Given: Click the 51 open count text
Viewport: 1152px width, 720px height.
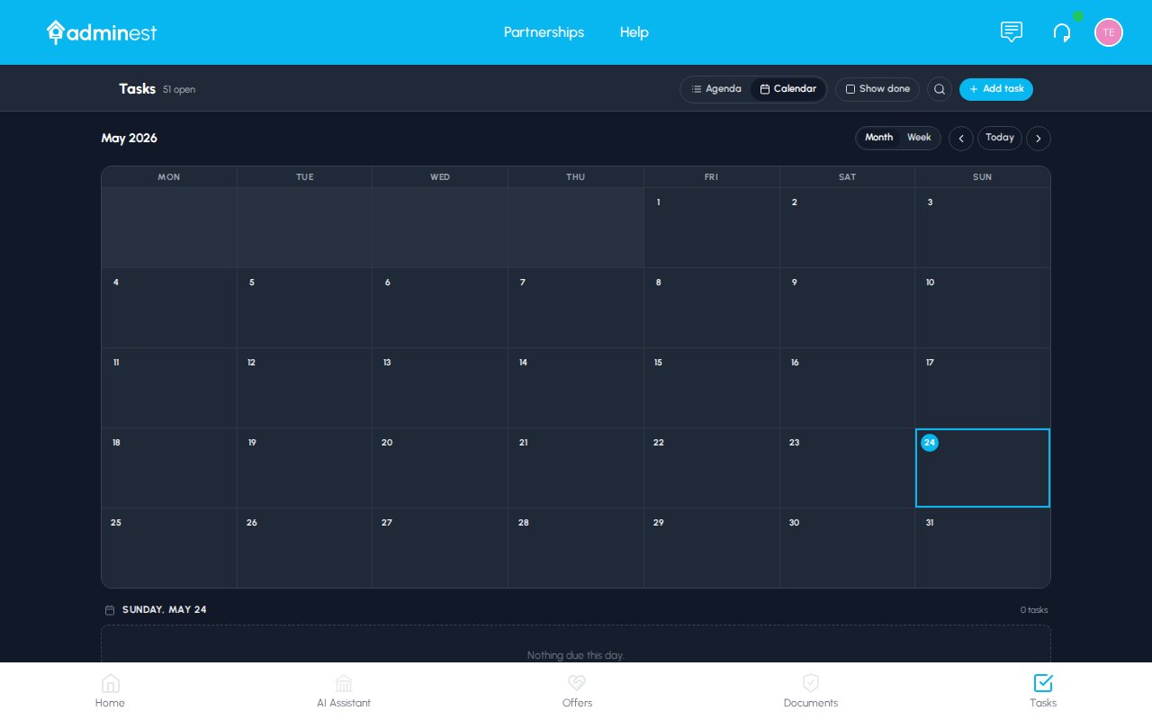Looking at the screenshot, I should 179,90.
